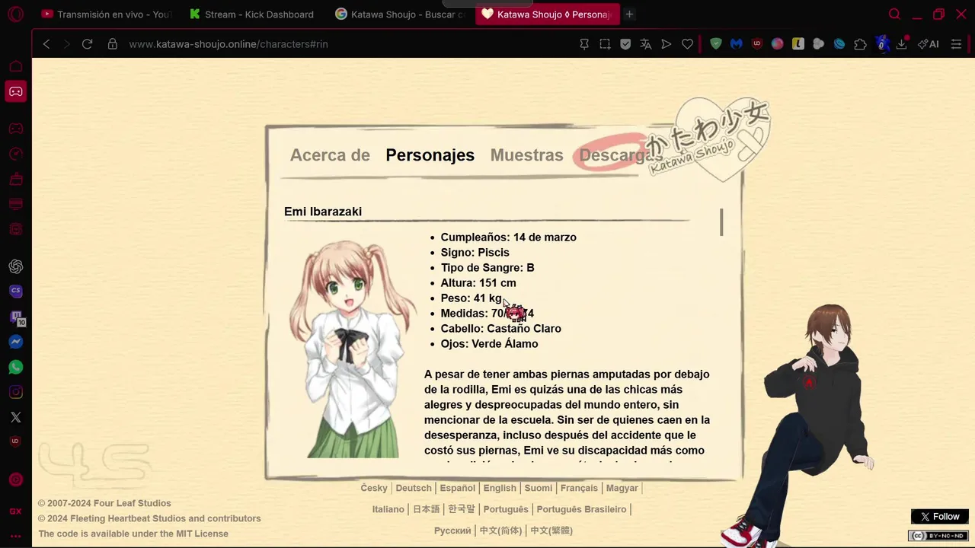Screen dimensions: 975x548
Task: Switch language to 日本語
Action: [x=427, y=509]
